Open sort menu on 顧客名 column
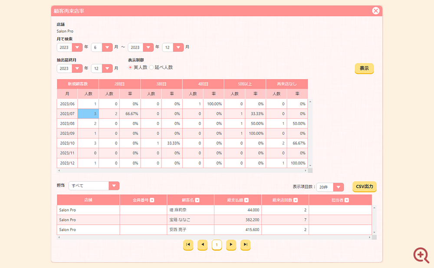 pos(197,200)
